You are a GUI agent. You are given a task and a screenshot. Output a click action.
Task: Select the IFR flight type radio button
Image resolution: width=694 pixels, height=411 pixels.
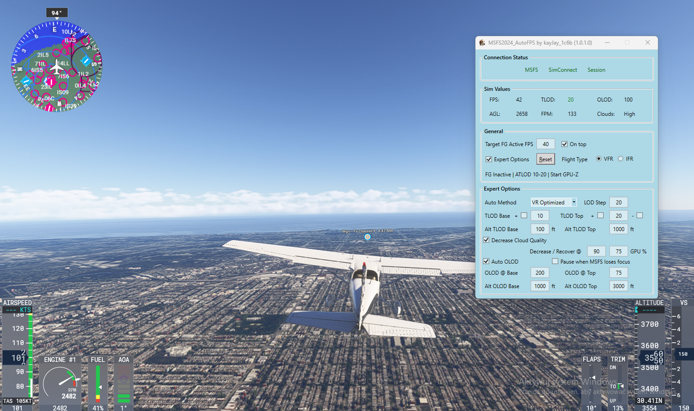pos(620,158)
